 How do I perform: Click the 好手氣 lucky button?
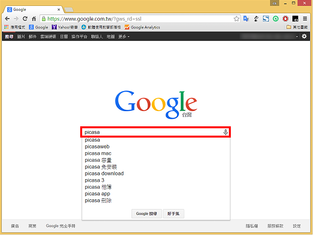pos(174,213)
